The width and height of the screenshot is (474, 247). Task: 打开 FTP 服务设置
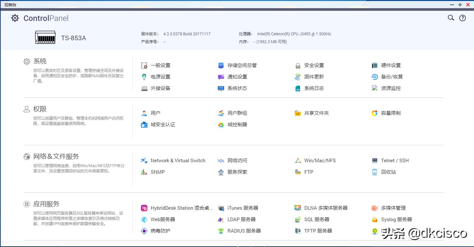tap(308, 172)
